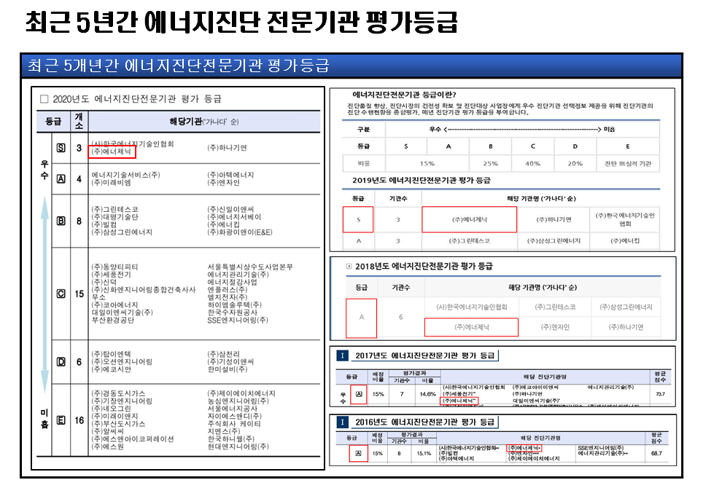Click the 15% ratio cell in grade definition table
The height and width of the screenshot is (480, 703).
[x=427, y=163]
